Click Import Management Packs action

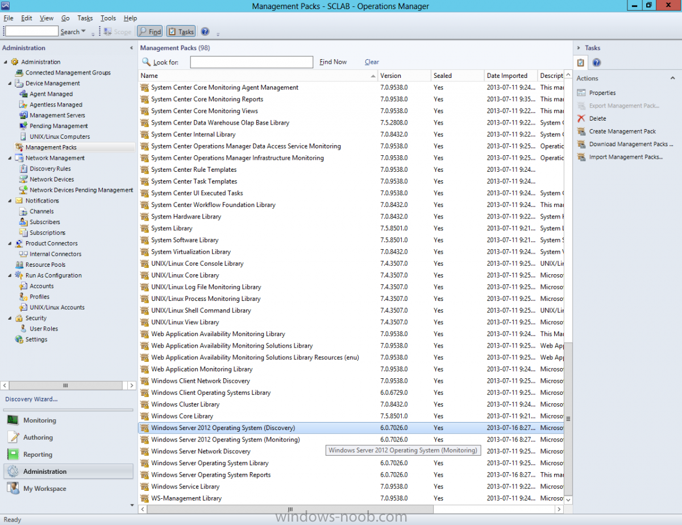[x=626, y=157]
